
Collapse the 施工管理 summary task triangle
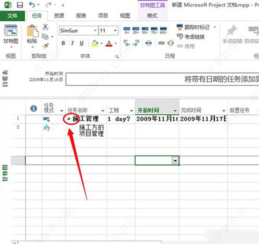[x=68, y=119]
